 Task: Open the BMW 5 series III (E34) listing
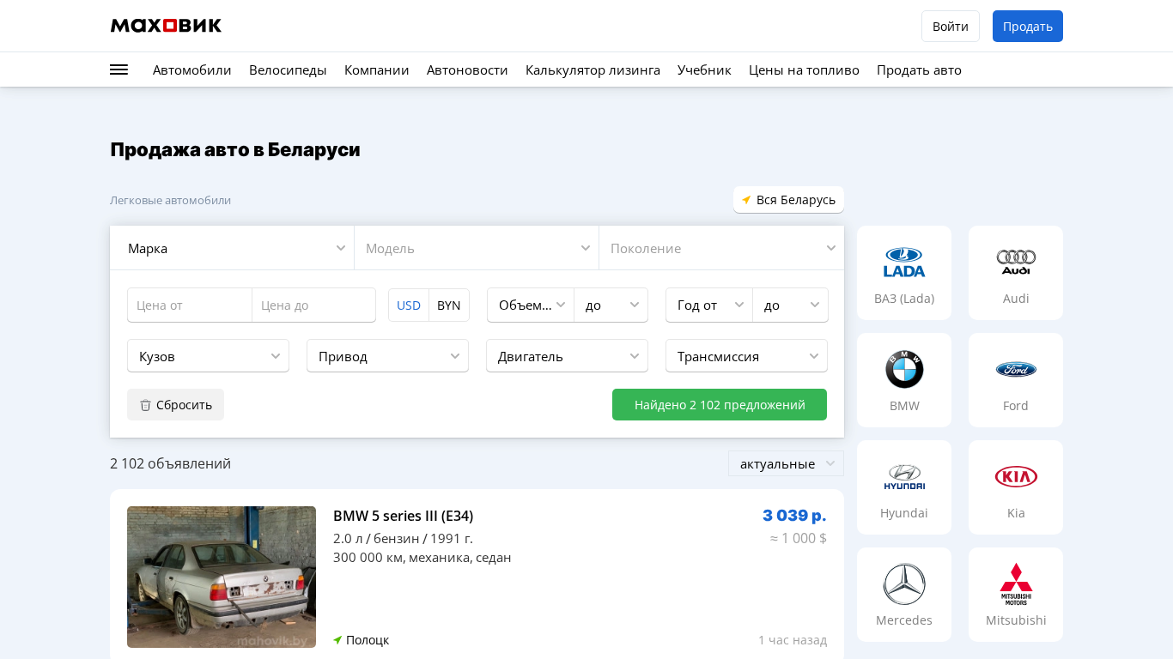click(403, 516)
